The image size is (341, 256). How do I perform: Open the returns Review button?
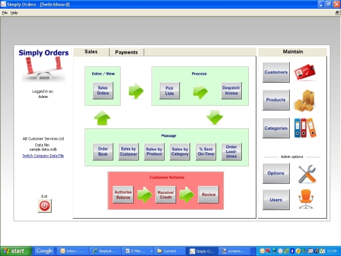click(x=208, y=195)
